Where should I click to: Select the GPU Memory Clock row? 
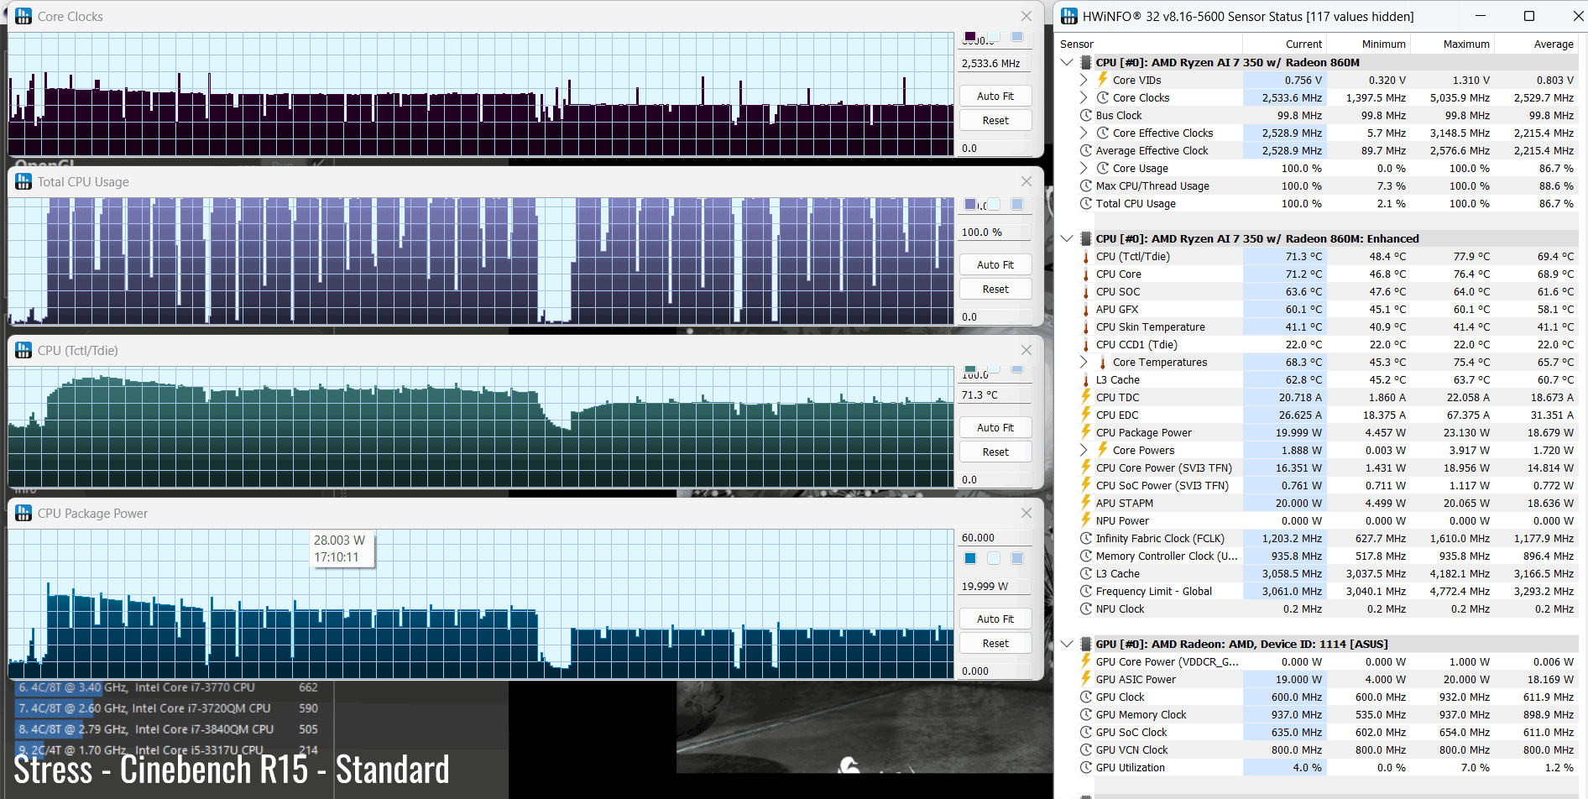tap(1327, 714)
